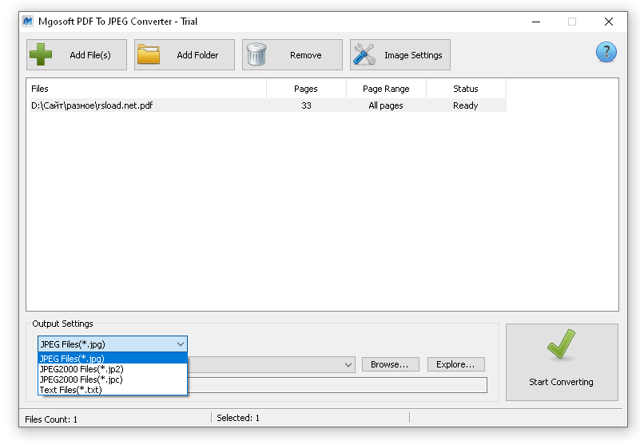The image size is (640, 441).
Task: Select the rsload.net.pdf file row
Action: click(268, 105)
